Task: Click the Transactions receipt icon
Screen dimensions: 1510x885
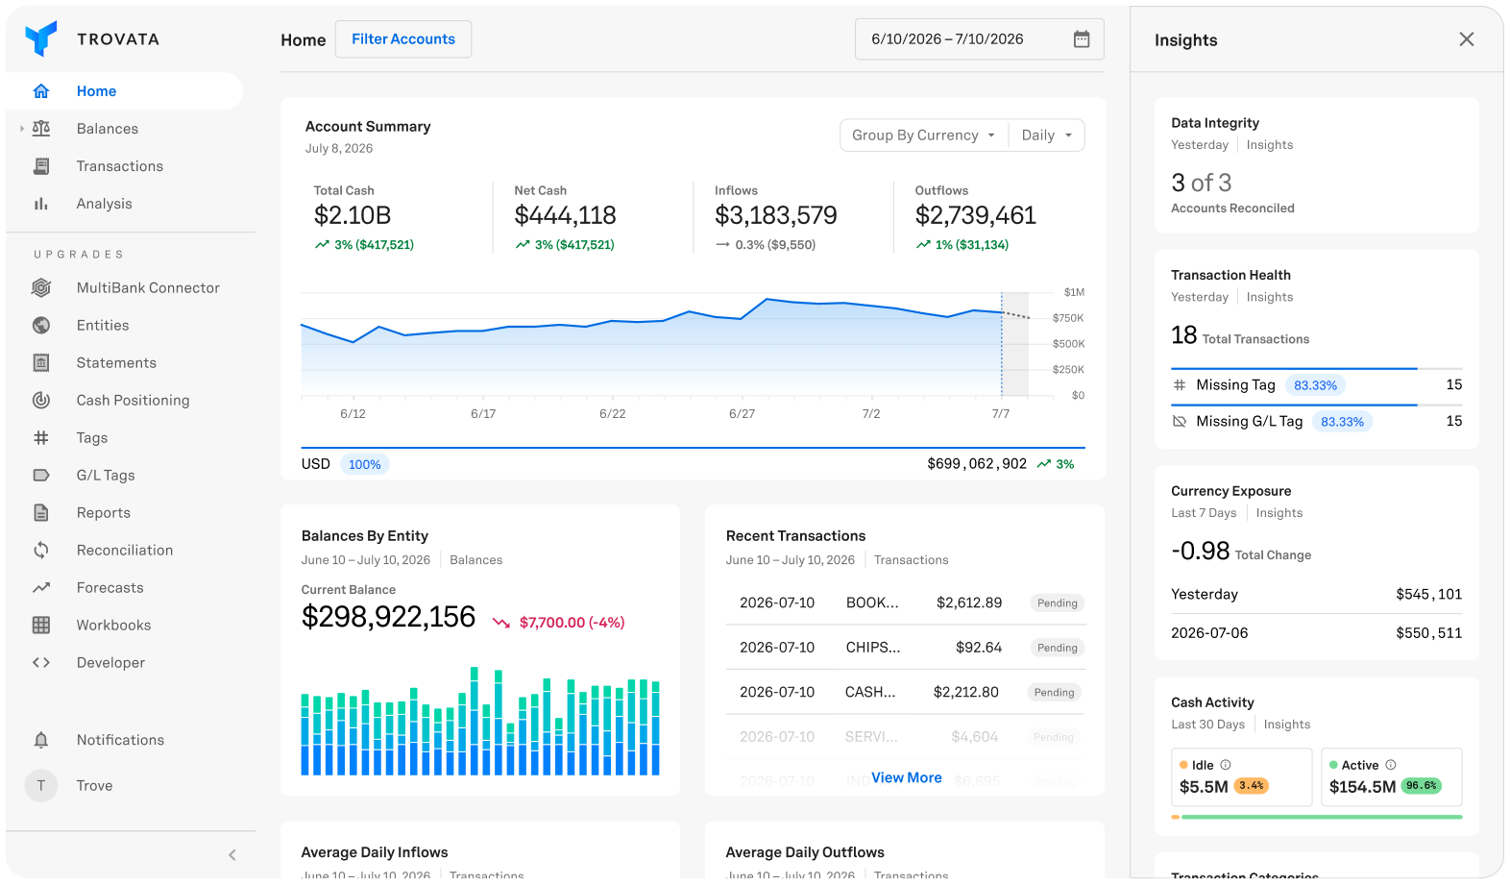Action: tap(41, 166)
